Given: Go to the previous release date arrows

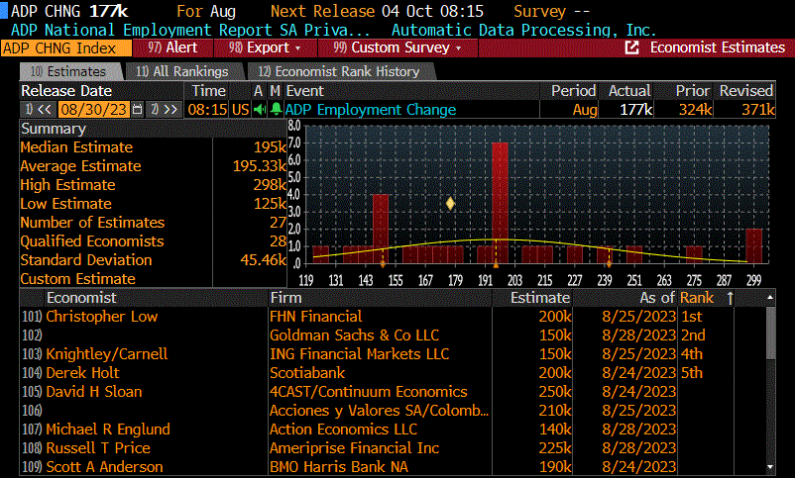Looking at the screenshot, I should [x=39, y=110].
